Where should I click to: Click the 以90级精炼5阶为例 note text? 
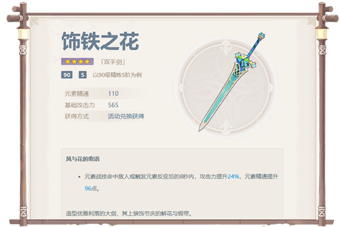tap(117, 75)
